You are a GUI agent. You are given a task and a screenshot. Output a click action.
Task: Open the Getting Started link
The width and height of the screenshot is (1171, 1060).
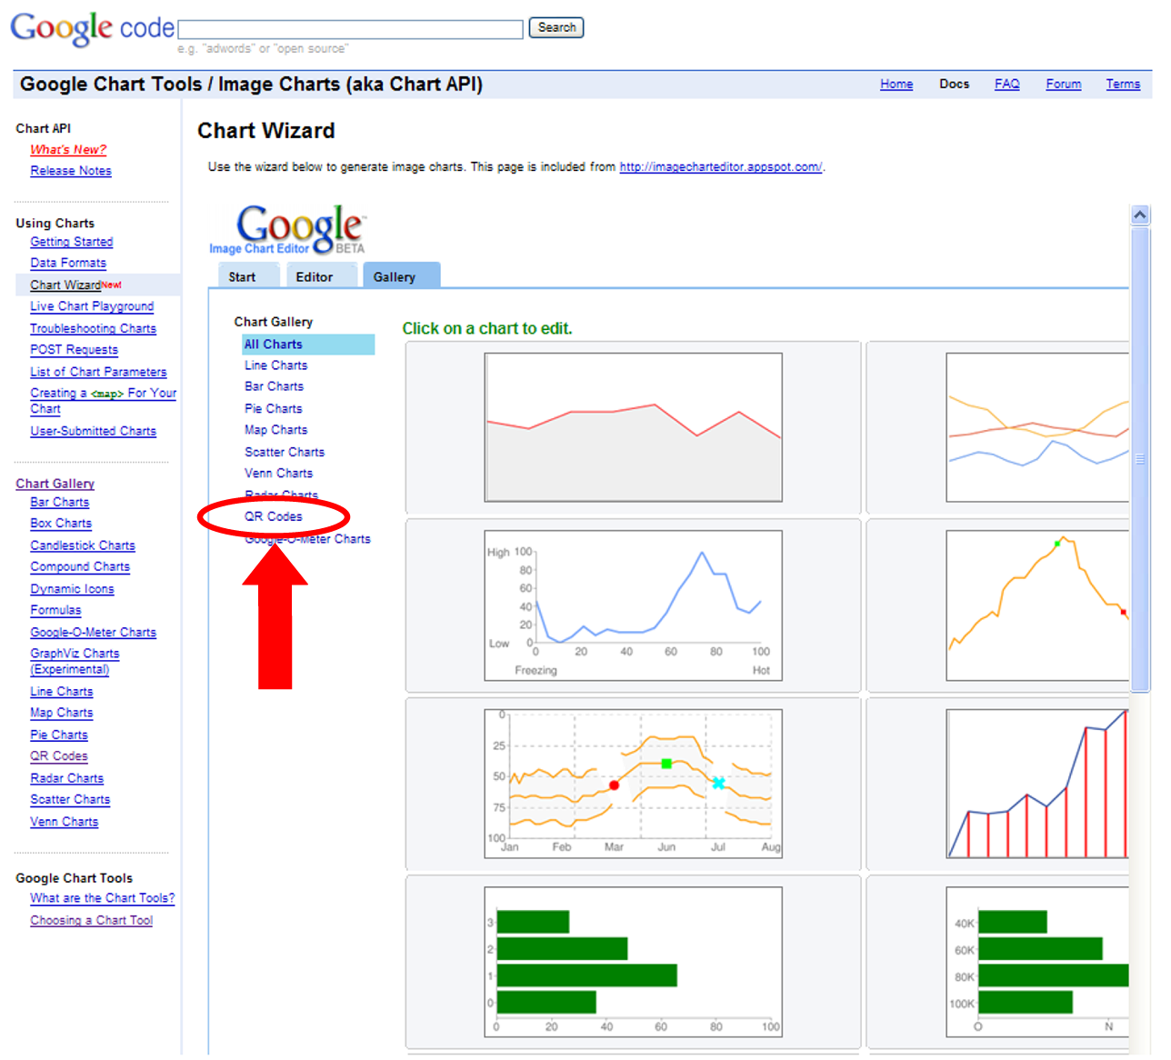pos(72,242)
